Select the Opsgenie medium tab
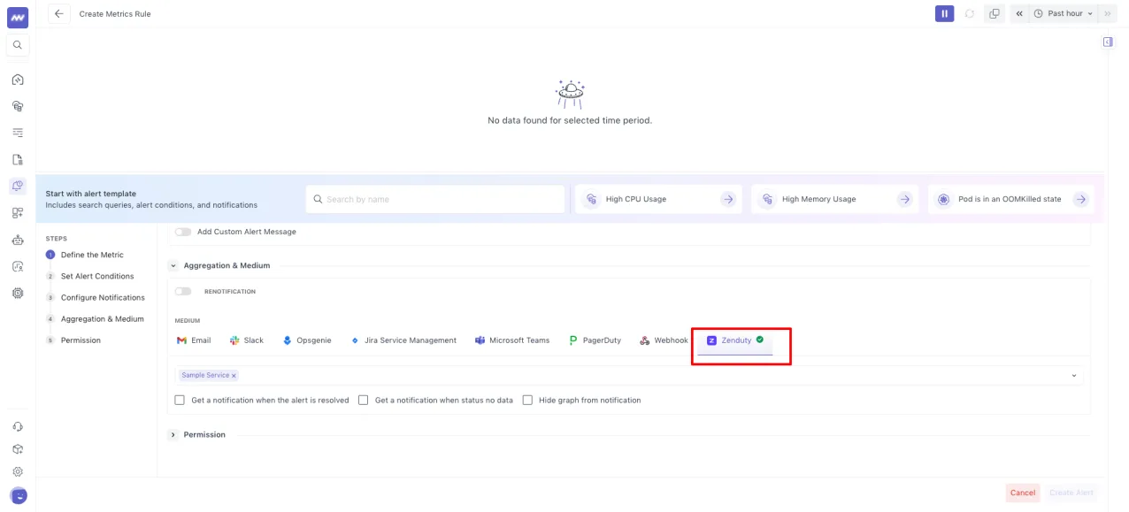1129x512 pixels. pos(306,340)
